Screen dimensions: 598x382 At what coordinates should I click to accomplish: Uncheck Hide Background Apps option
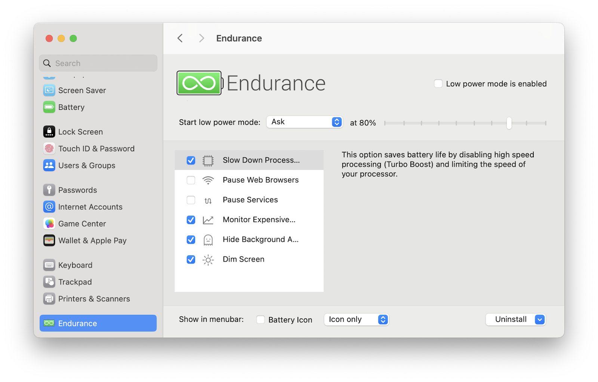(x=191, y=240)
